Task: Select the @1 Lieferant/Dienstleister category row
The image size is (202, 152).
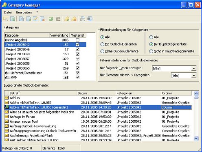Action: pos(45,73)
